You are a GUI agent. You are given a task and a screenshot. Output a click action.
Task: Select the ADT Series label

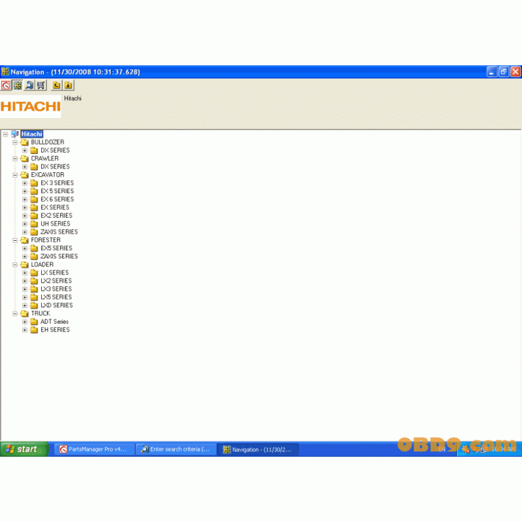click(54, 322)
